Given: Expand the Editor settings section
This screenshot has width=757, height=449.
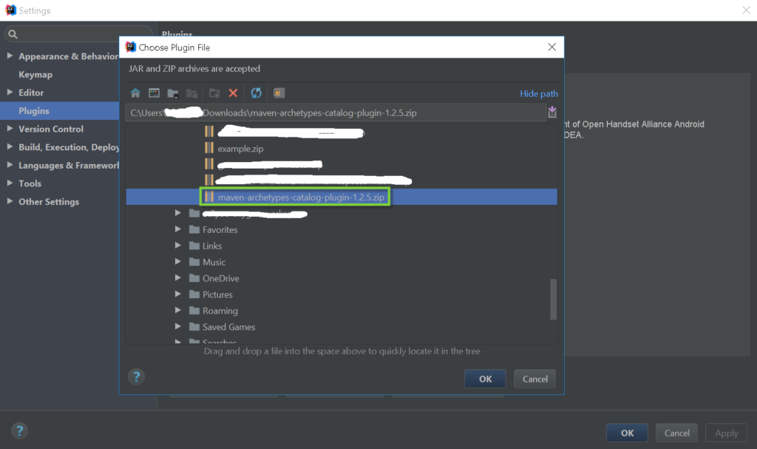Looking at the screenshot, I should [x=10, y=92].
